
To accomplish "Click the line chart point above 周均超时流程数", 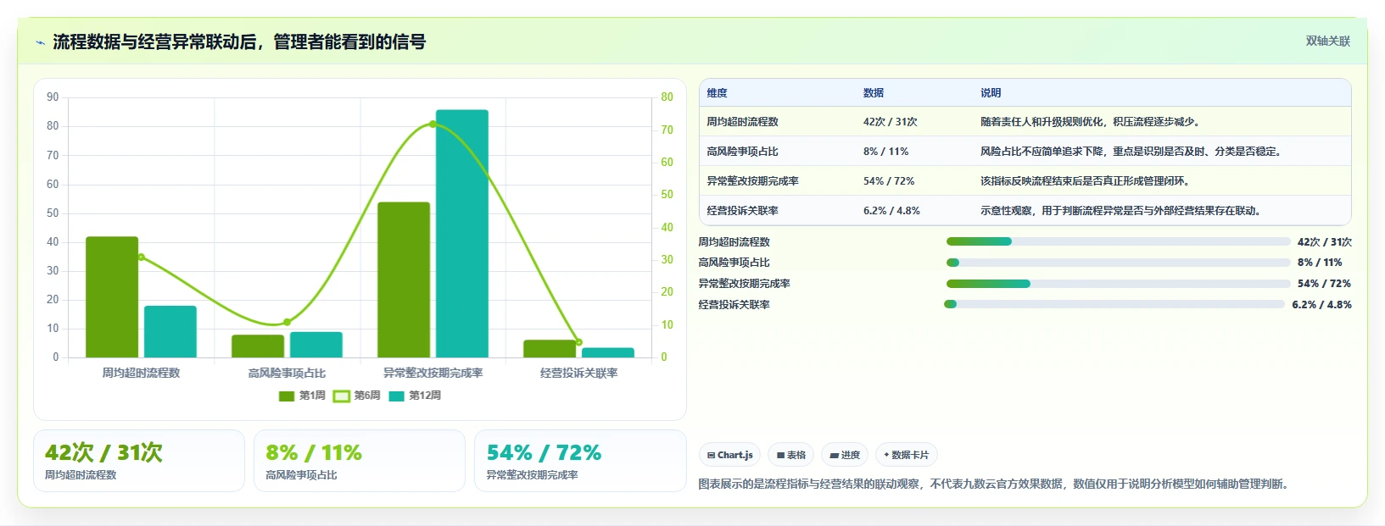I will tap(141, 257).
